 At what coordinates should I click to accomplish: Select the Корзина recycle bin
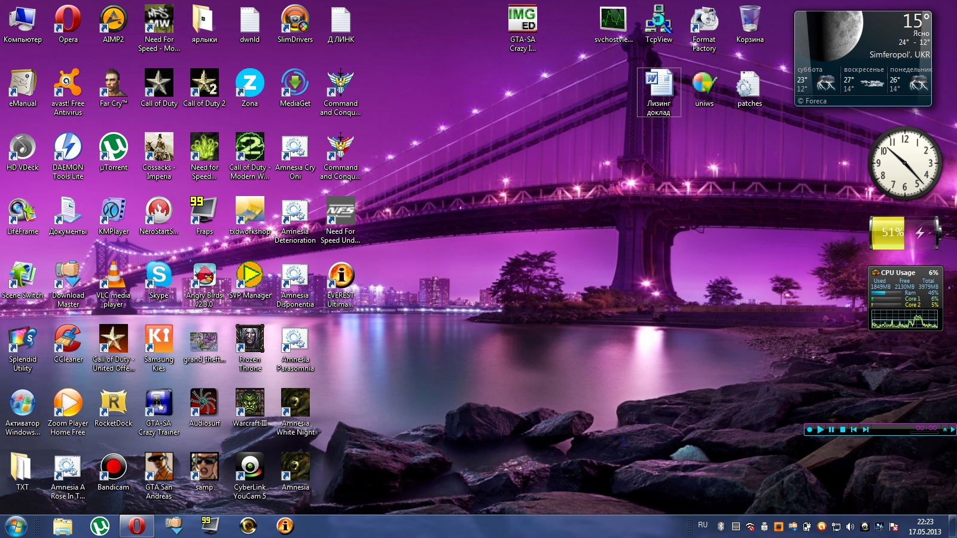coord(749,25)
